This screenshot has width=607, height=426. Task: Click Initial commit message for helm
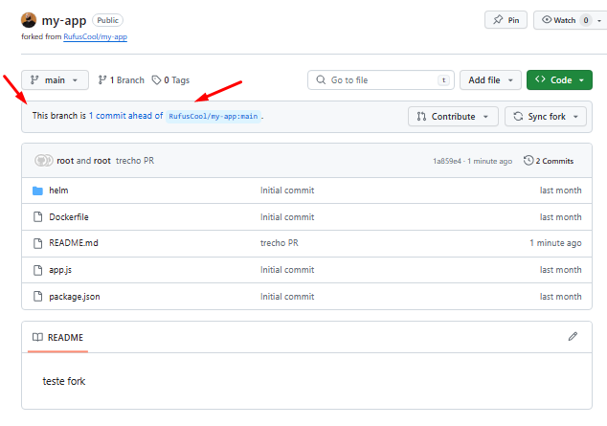tap(287, 191)
